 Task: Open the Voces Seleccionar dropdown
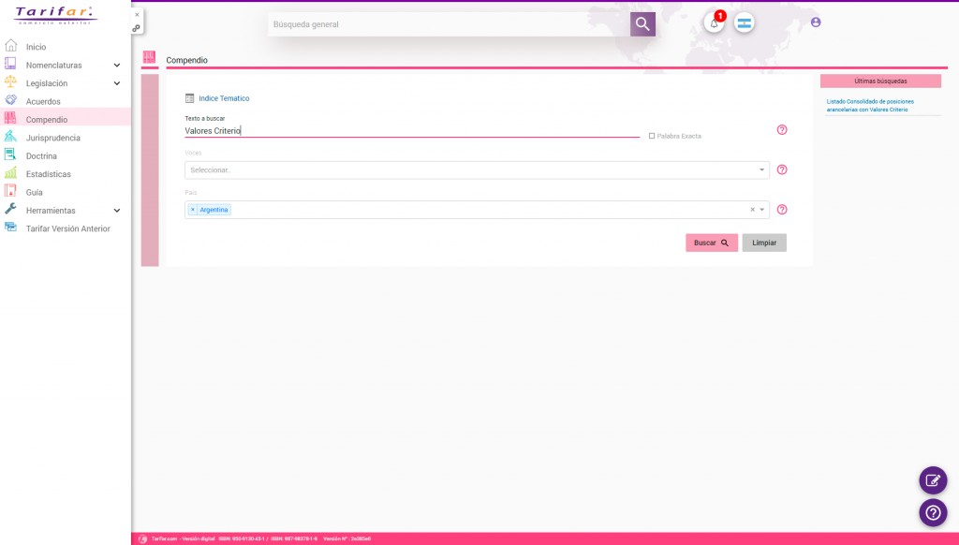click(477, 170)
